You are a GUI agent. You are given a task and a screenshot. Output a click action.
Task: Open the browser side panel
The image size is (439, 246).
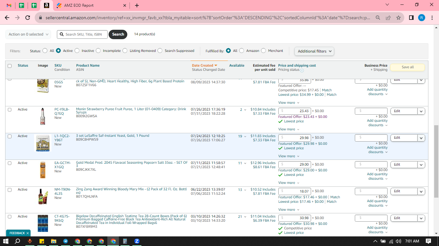411,18
